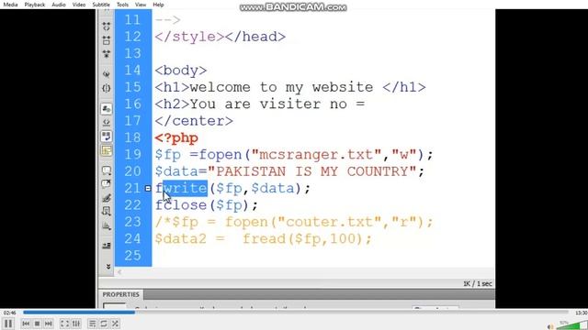This screenshot has width=588, height=330.
Task: Click line number 25 in gutter
Action: pos(132,256)
